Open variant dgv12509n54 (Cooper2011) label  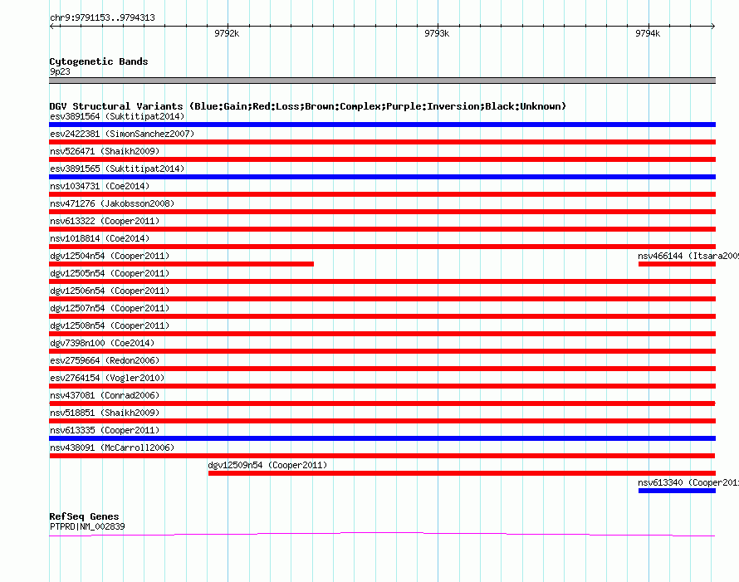point(267,465)
